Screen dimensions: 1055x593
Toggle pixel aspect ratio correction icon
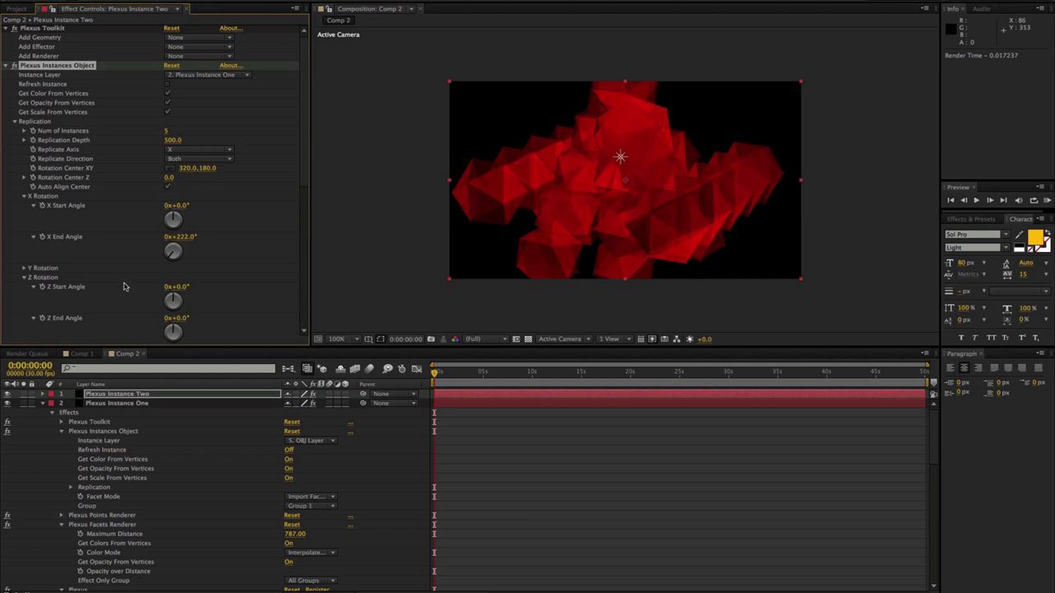pyautogui.click(x=640, y=339)
